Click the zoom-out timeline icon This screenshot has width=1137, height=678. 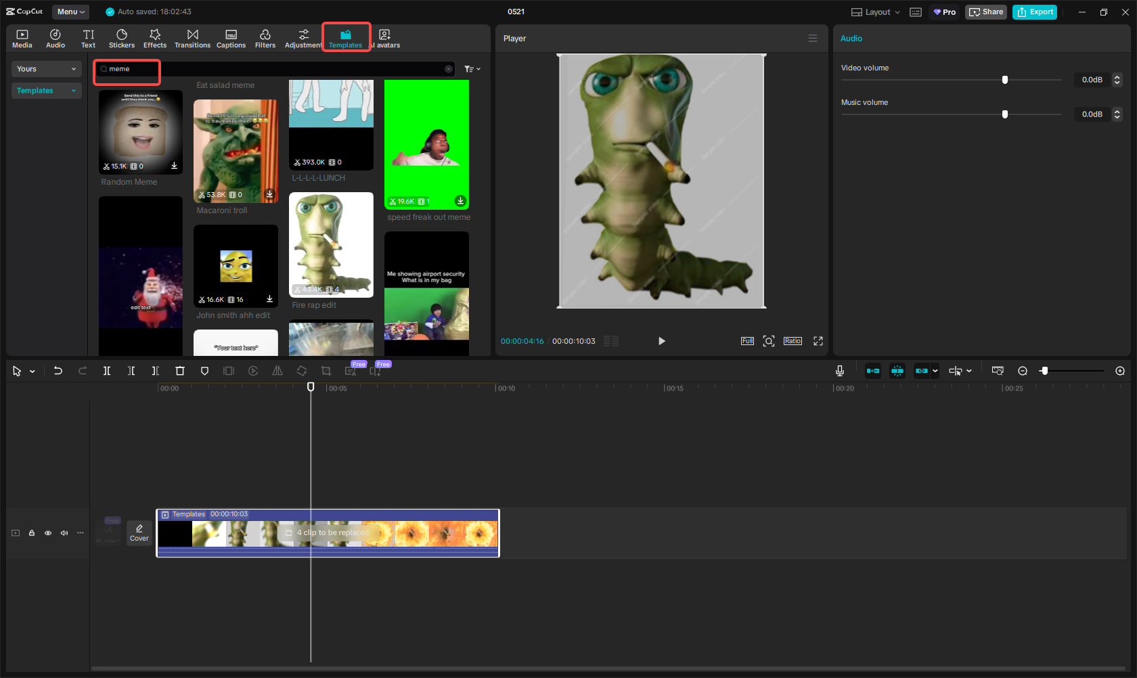pyautogui.click(x=1023, y=371)
